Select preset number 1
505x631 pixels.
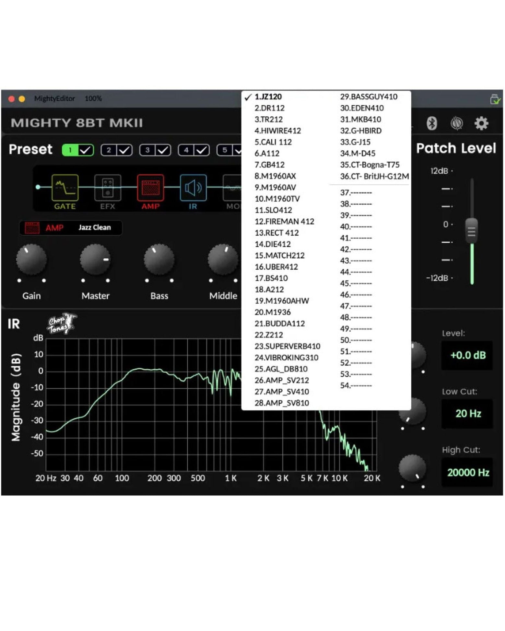pyautogui.click(x=70, y=150)
